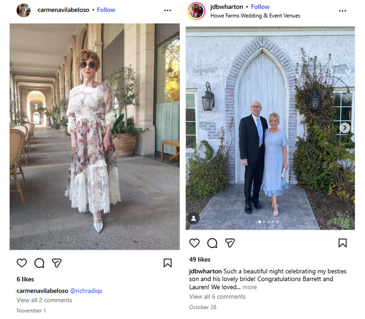View all 6 comments on jdbwharton's post
The width and height of the screenshot is (365, 319).
point(217,296)
